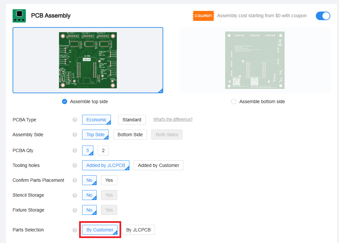The image size is (339, 243).
Task: Choose By JLCPCB for Parts Selection
Action: pos(138,230)
